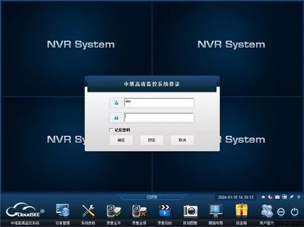Screen dimensions: 304x227
Task: Click the muted speaker alarm icon
Action: pos(270,197)
